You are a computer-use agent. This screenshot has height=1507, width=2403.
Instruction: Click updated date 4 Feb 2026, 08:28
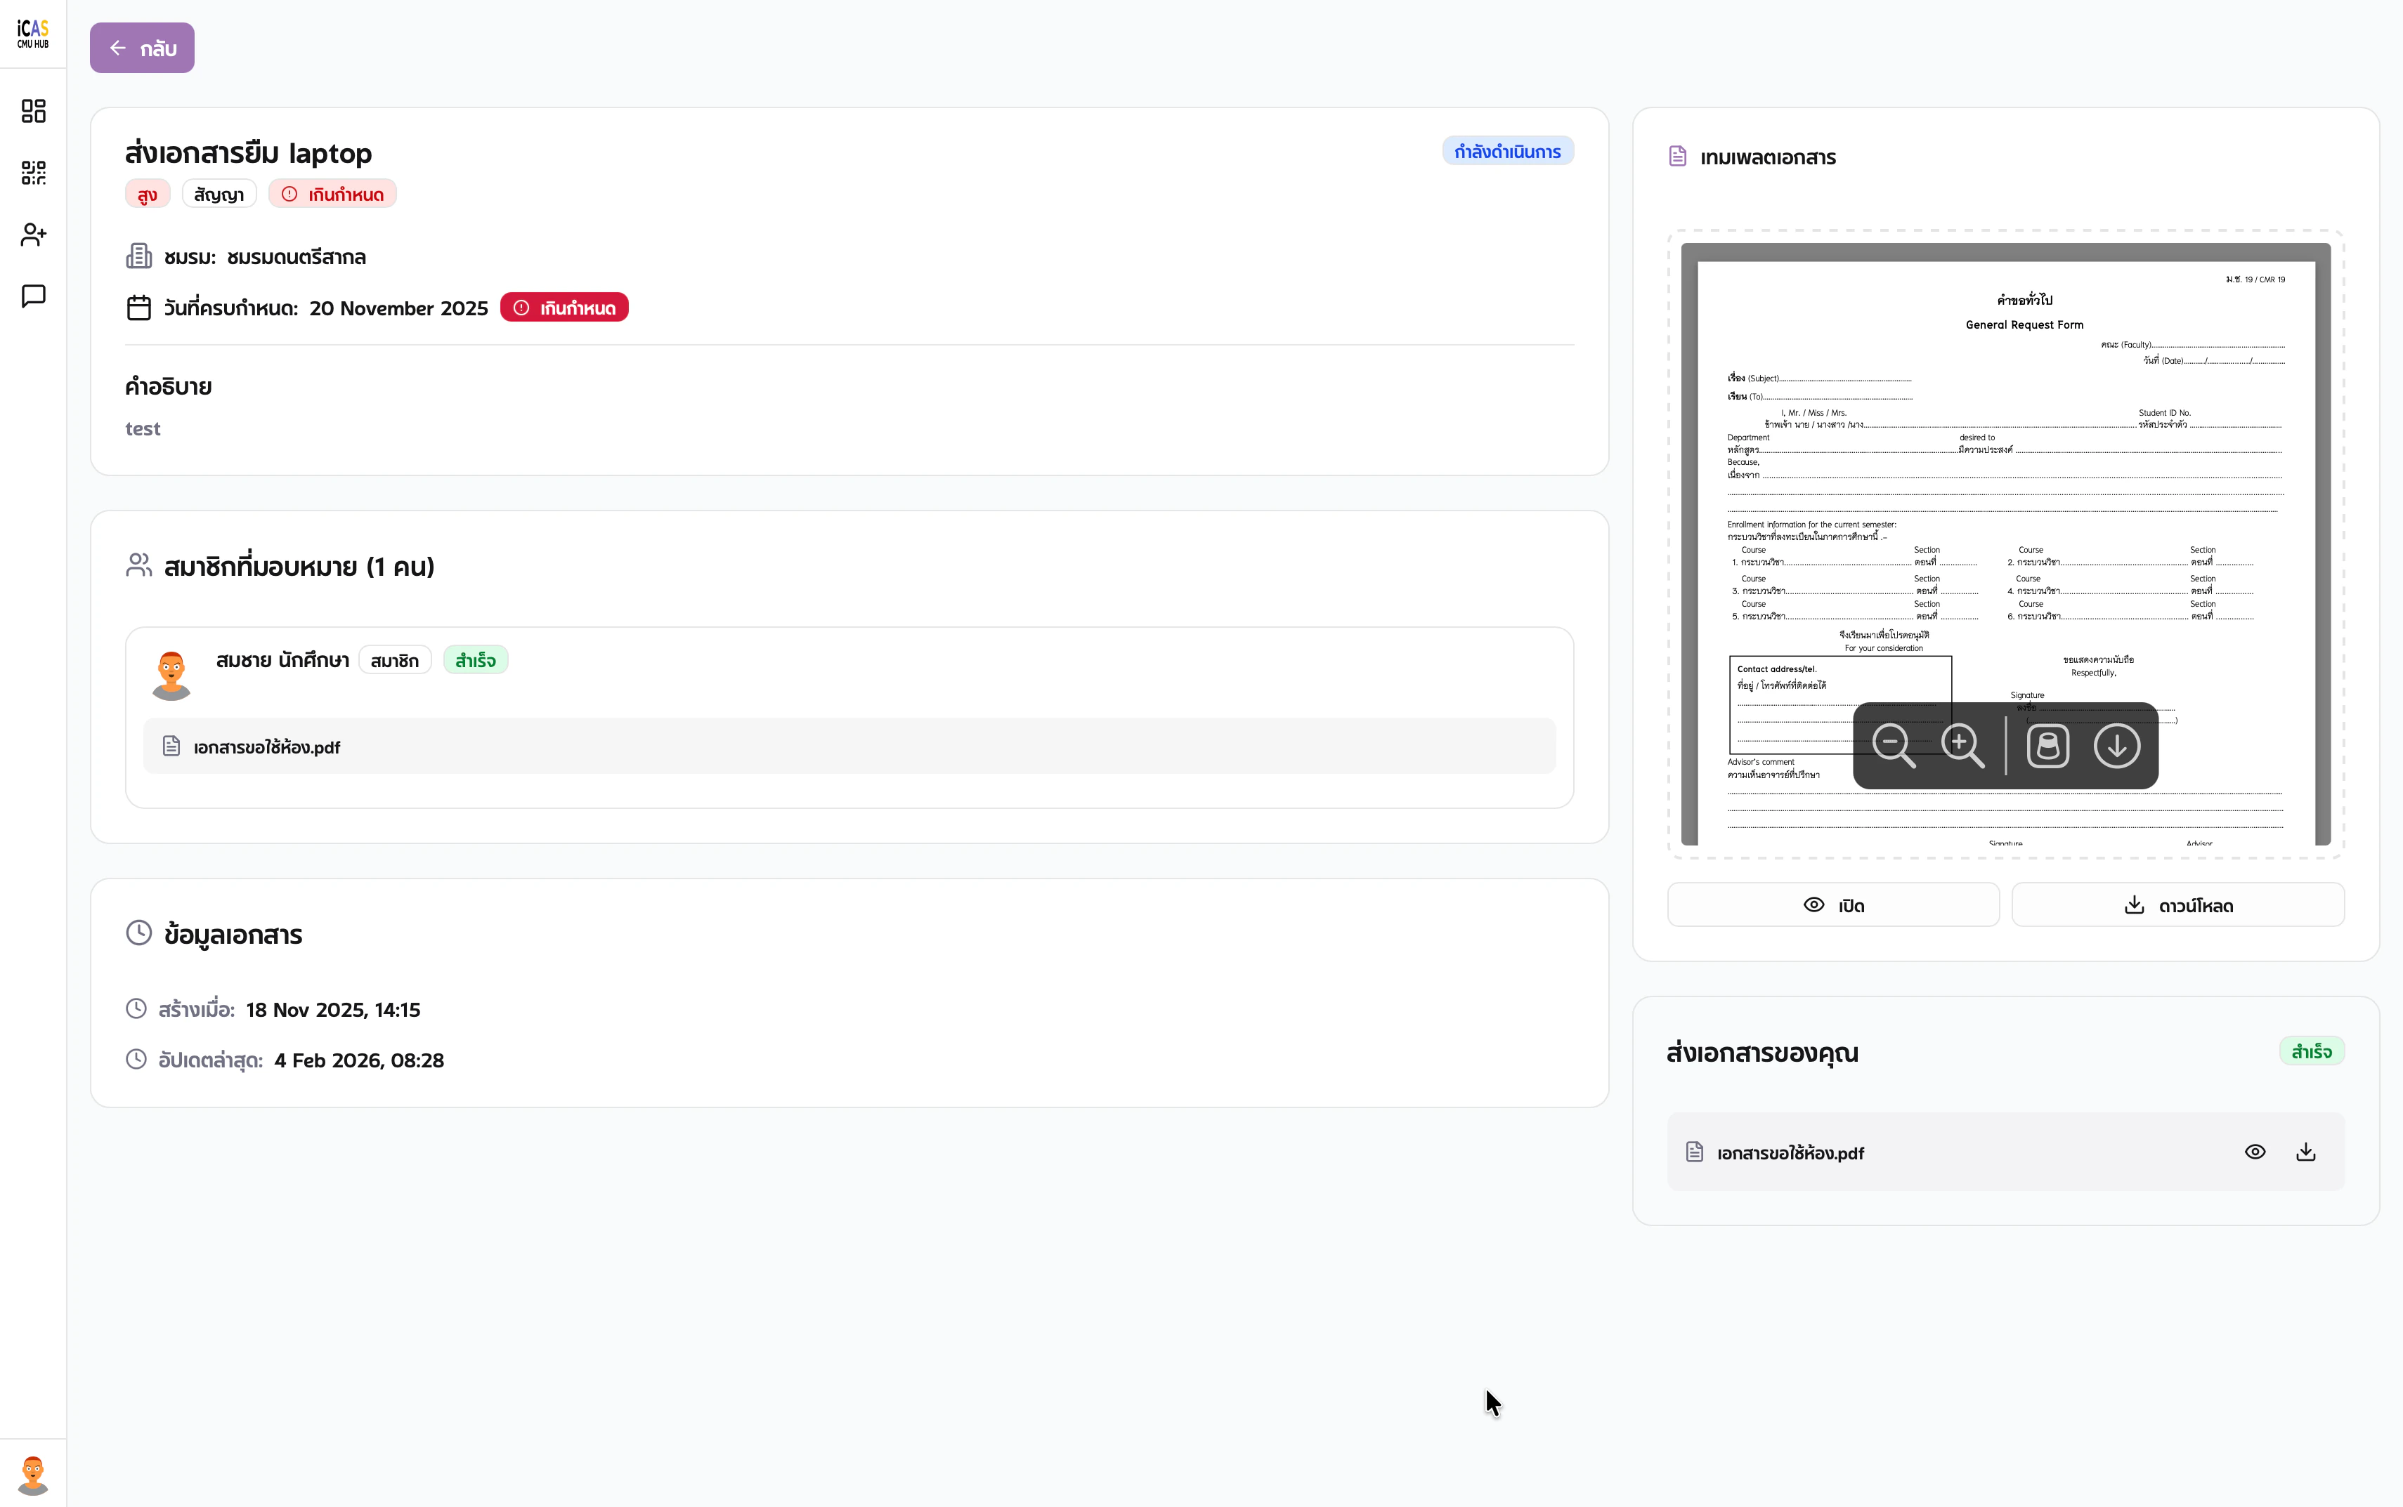tap(359, 1060)
